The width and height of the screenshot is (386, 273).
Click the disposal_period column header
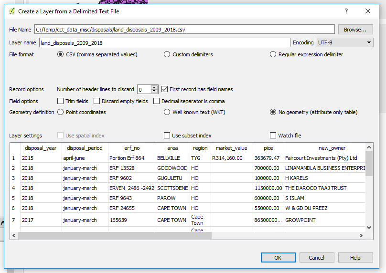point(85,148)
